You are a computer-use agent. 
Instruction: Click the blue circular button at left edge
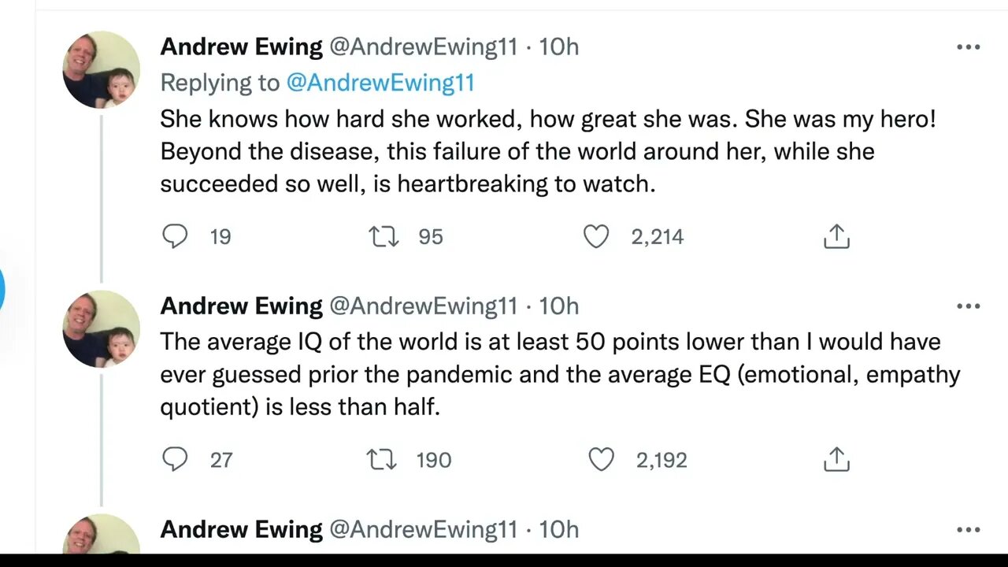pyautogui.click(x=2, y=288)
